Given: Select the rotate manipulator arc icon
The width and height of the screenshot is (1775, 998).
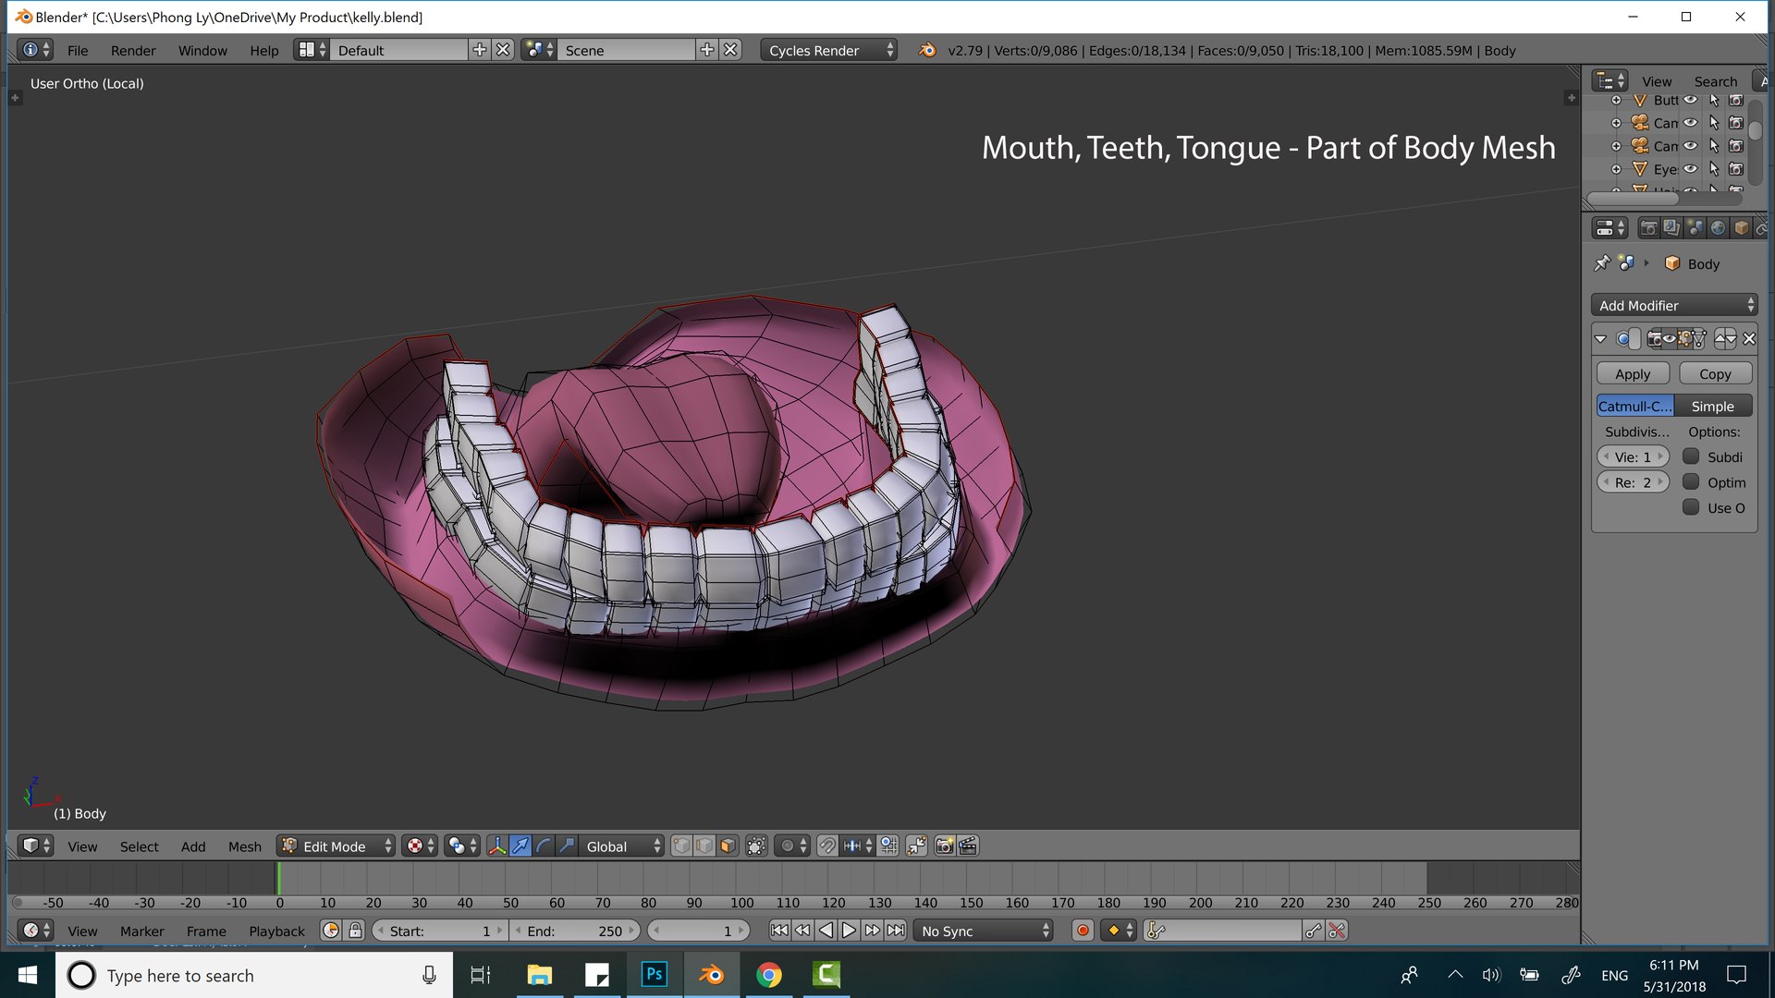Looking at the screenshot, I should (544, 846).
